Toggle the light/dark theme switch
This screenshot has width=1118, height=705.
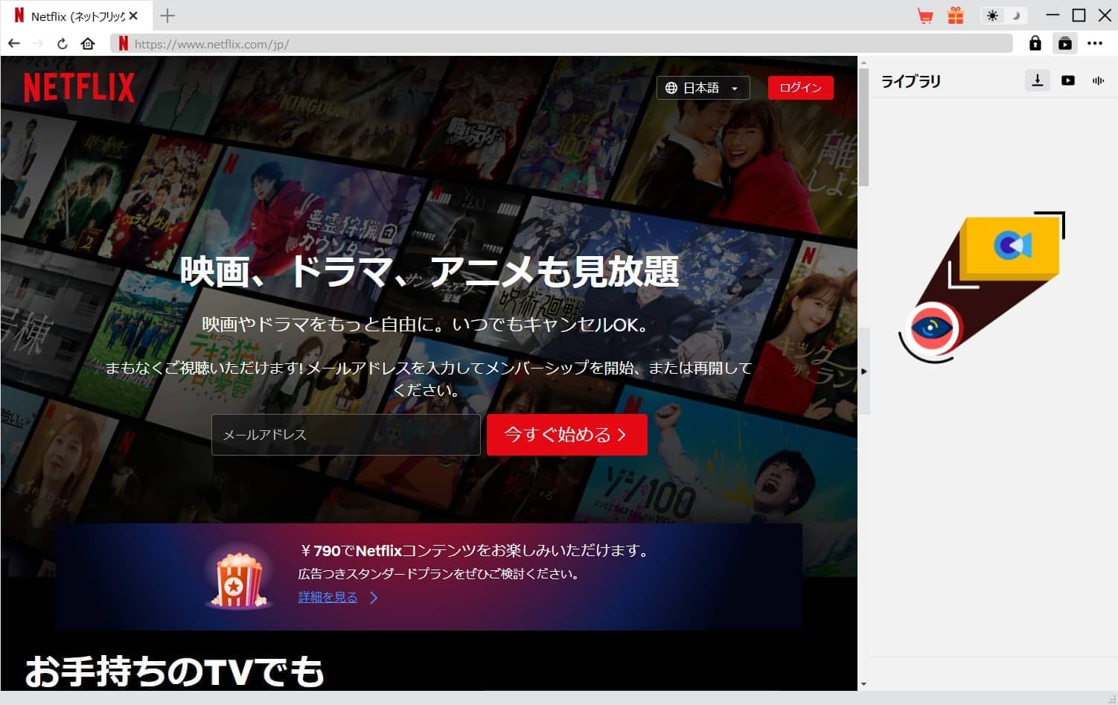[x=1004, y=16]
